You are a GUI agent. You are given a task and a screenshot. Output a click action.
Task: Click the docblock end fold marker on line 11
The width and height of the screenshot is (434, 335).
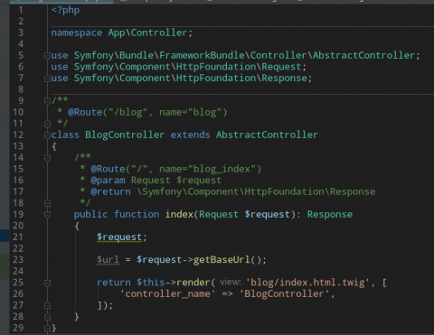click(47, 124)
